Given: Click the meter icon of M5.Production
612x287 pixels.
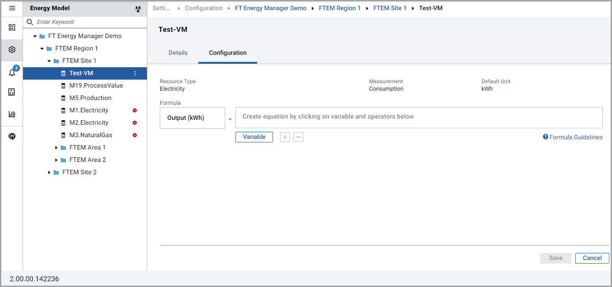Looking at the screenshot, I should pos(64,98).
